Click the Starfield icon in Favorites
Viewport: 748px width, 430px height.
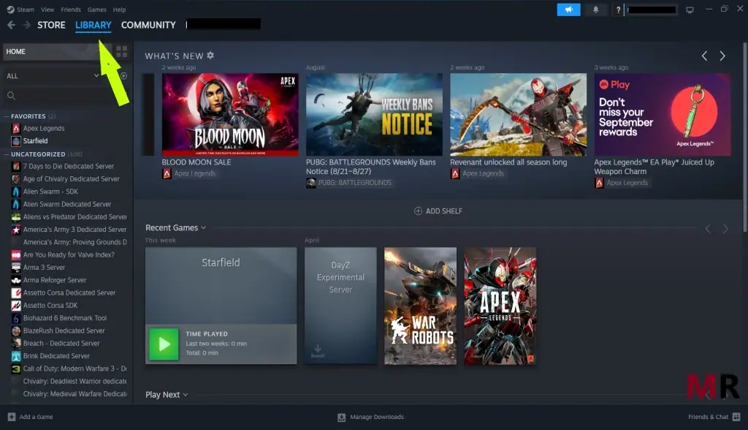(16, 141)
